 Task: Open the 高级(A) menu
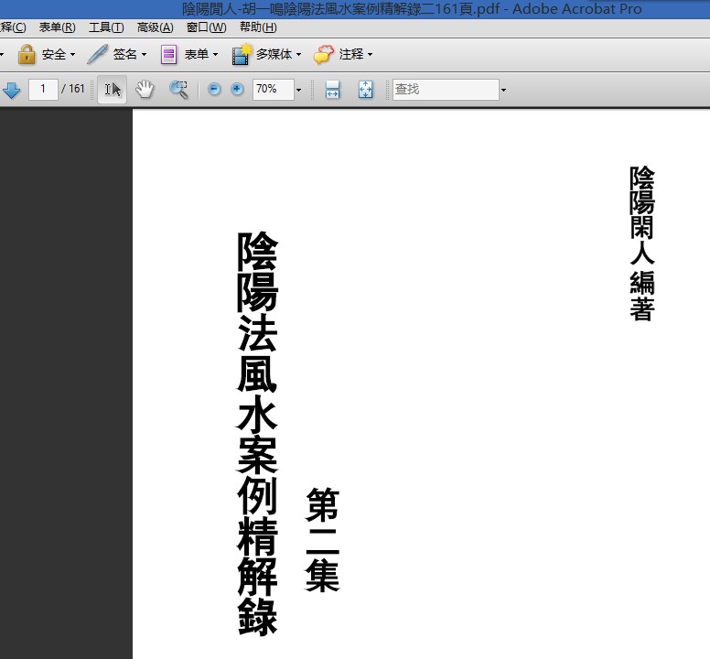[155, 27]
